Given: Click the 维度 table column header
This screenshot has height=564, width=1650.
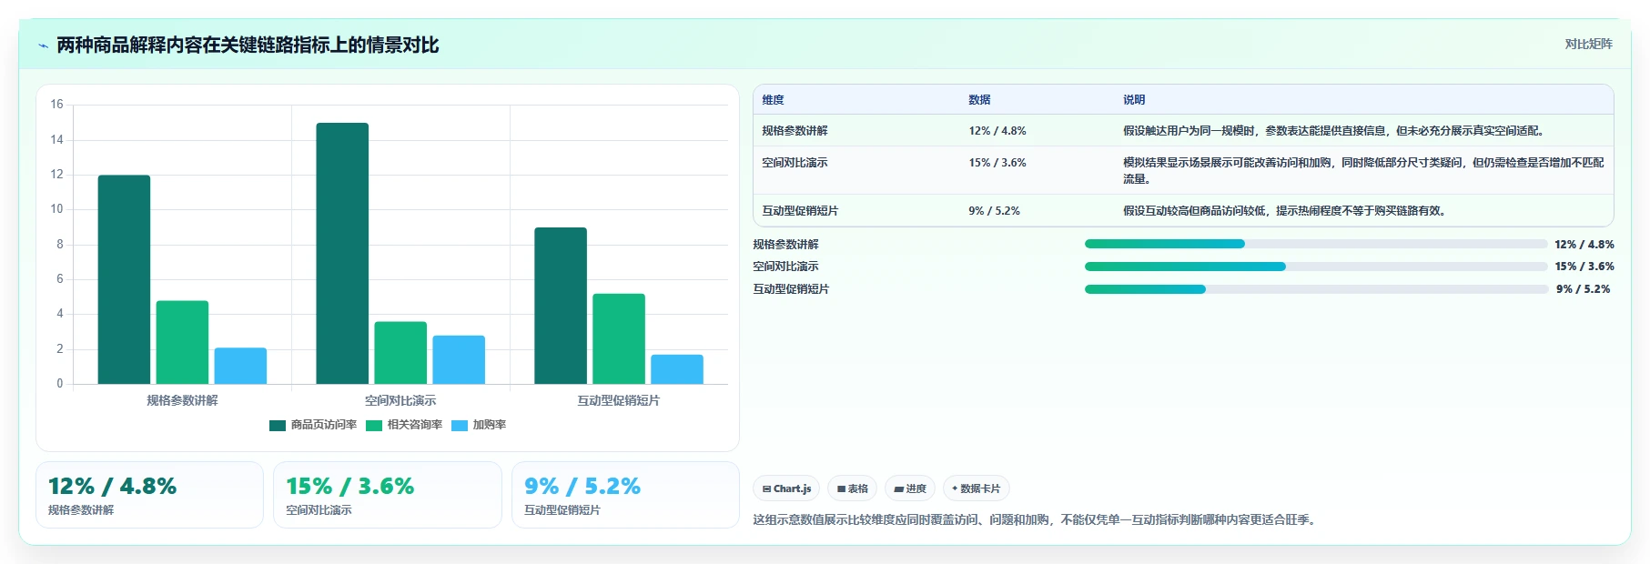Looking at the screenshot, I should 773,100.
